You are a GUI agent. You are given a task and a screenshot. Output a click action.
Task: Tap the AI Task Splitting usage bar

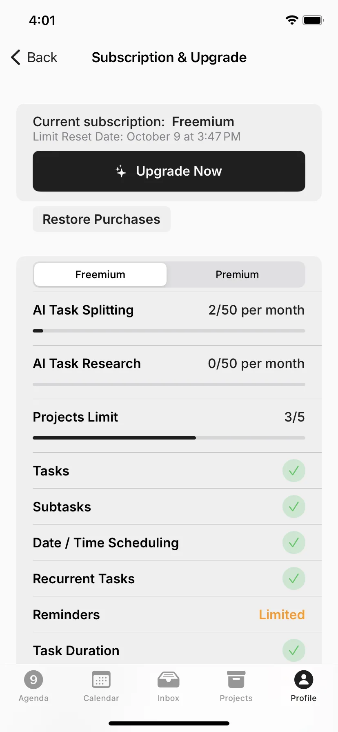point(169,331)
